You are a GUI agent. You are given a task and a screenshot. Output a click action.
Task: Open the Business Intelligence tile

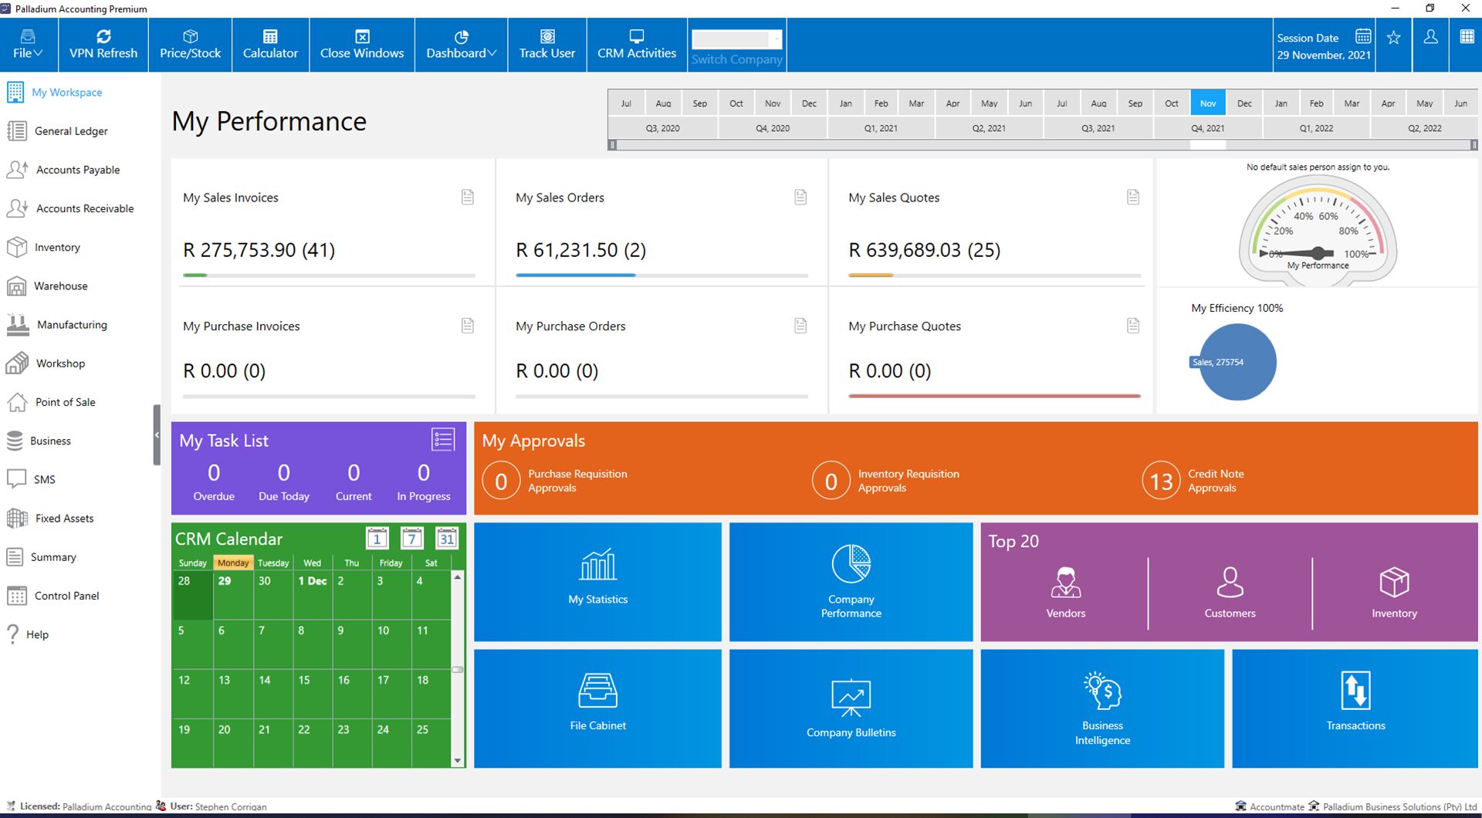pos(1102,708)
